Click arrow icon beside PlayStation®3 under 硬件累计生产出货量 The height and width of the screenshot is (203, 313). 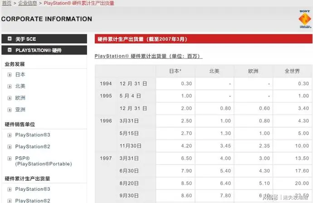[10, 189]
